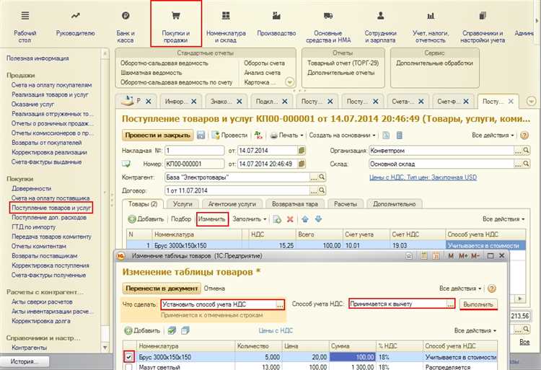Screen dimensions: 541x370
Task: Delete row with the red X icon
Action: 290,219
